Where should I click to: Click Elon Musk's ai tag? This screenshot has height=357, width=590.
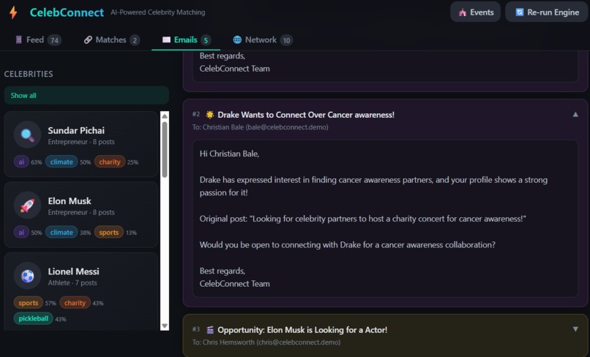click(x=21, y=233)
